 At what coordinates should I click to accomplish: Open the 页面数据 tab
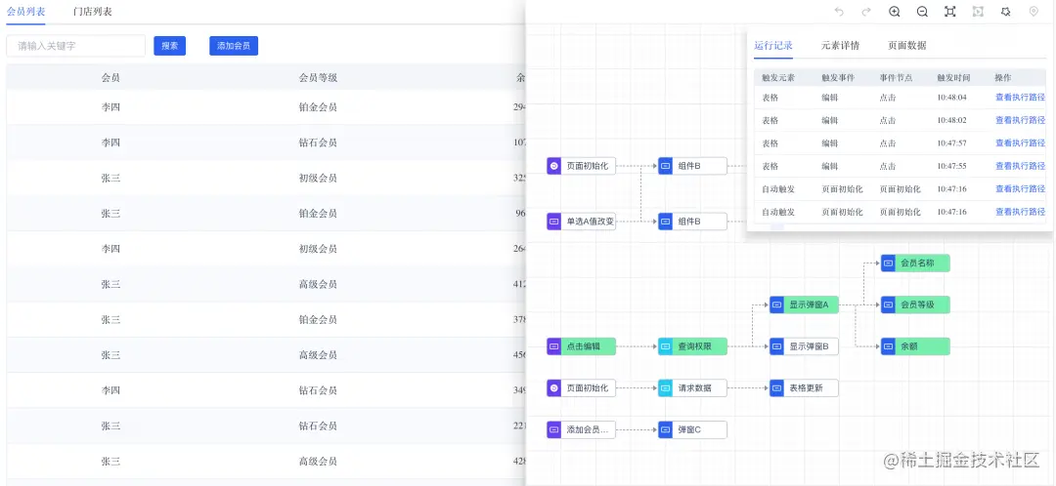tap(906, 46)
